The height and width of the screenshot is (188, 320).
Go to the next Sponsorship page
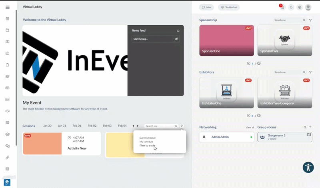[259, 64]
